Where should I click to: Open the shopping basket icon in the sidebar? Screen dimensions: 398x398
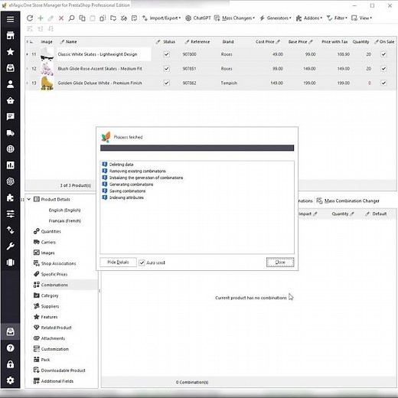tap(11, 100)
